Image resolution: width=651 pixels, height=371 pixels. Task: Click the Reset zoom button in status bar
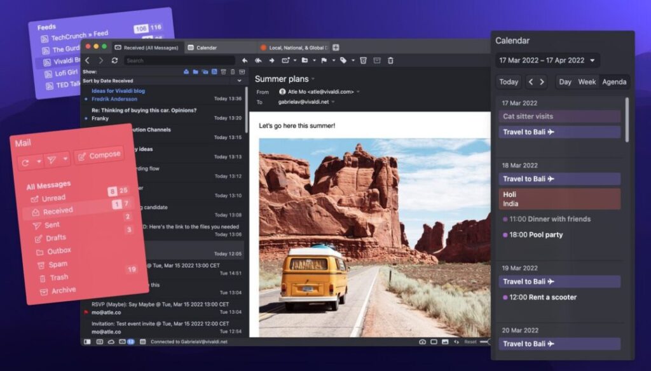tap(470, 342)
